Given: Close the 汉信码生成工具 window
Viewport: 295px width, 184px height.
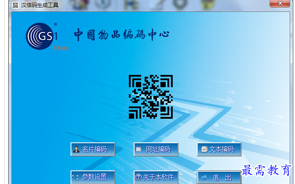Looking at the screenshot, I should tap(280, 3).
